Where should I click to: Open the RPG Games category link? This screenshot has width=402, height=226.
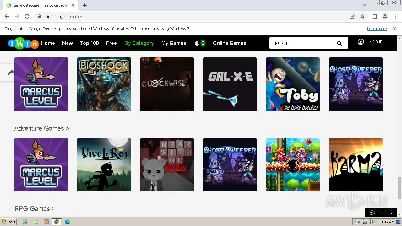point(35,209)
